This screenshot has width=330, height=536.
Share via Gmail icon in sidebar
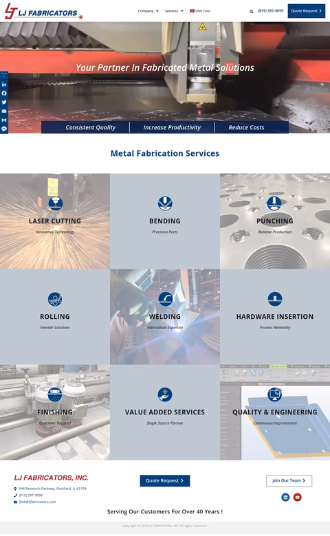pyautogui.click(x=4, y=120)
